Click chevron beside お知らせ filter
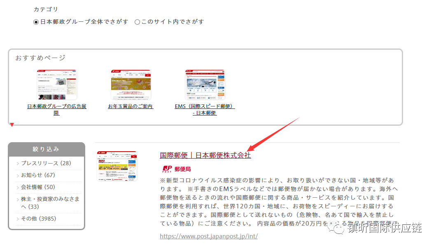Image resolution: width=436 pixels, height=247 pixels. point(18,175)
